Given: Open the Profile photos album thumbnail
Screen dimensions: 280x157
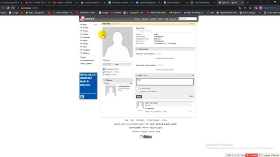Looking at the screenshot, I should pyautogui.click(x=111, y=91).
